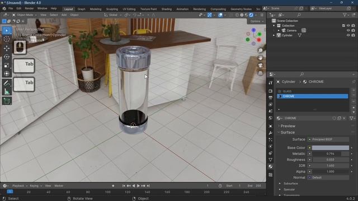
Task: Expand the Camera tree item
Action: pyautogui.click(x=279, y=30)
